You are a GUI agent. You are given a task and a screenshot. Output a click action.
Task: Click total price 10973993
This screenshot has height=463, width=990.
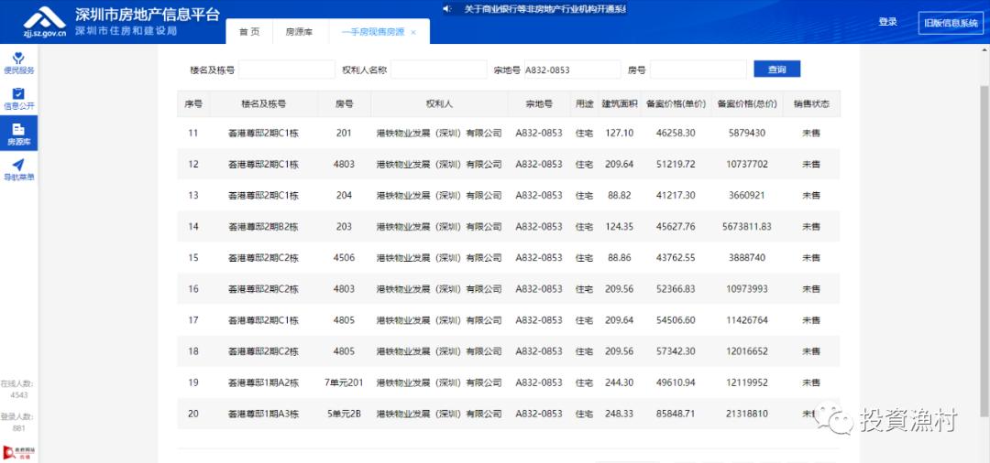[747, 289]
